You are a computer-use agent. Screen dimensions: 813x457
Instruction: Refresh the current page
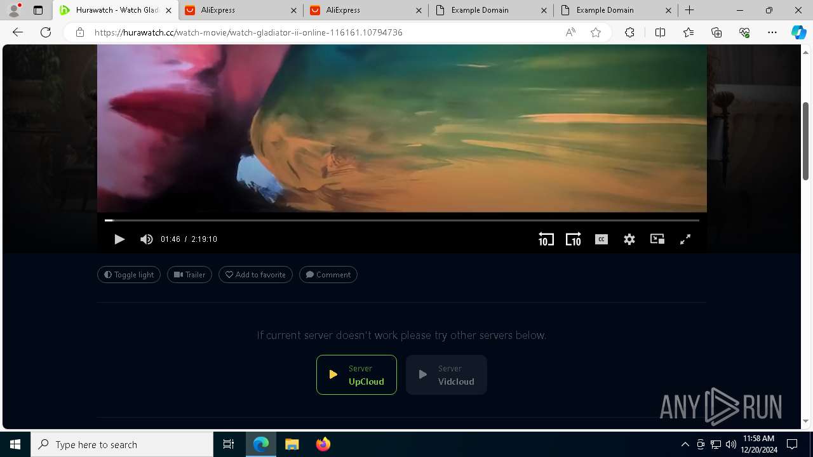[x=46, y=32]
